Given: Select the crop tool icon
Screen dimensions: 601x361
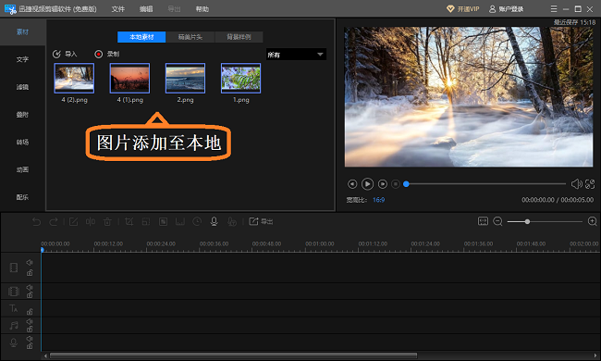Looking at the screenshot, I should 129,222.
